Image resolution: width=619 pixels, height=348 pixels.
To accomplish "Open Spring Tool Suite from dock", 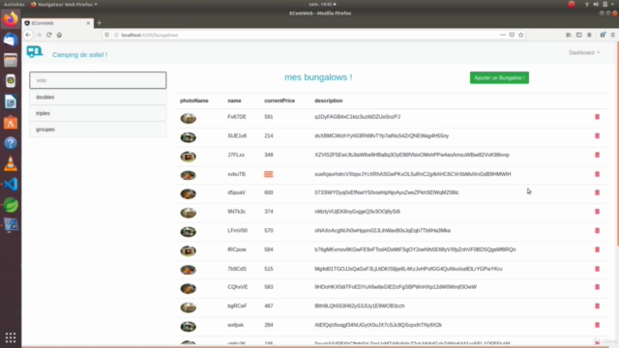I will (x=11, y=205).
